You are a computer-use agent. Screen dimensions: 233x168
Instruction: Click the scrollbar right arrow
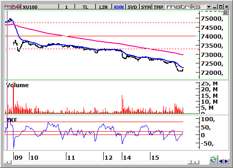click(195, 162)
